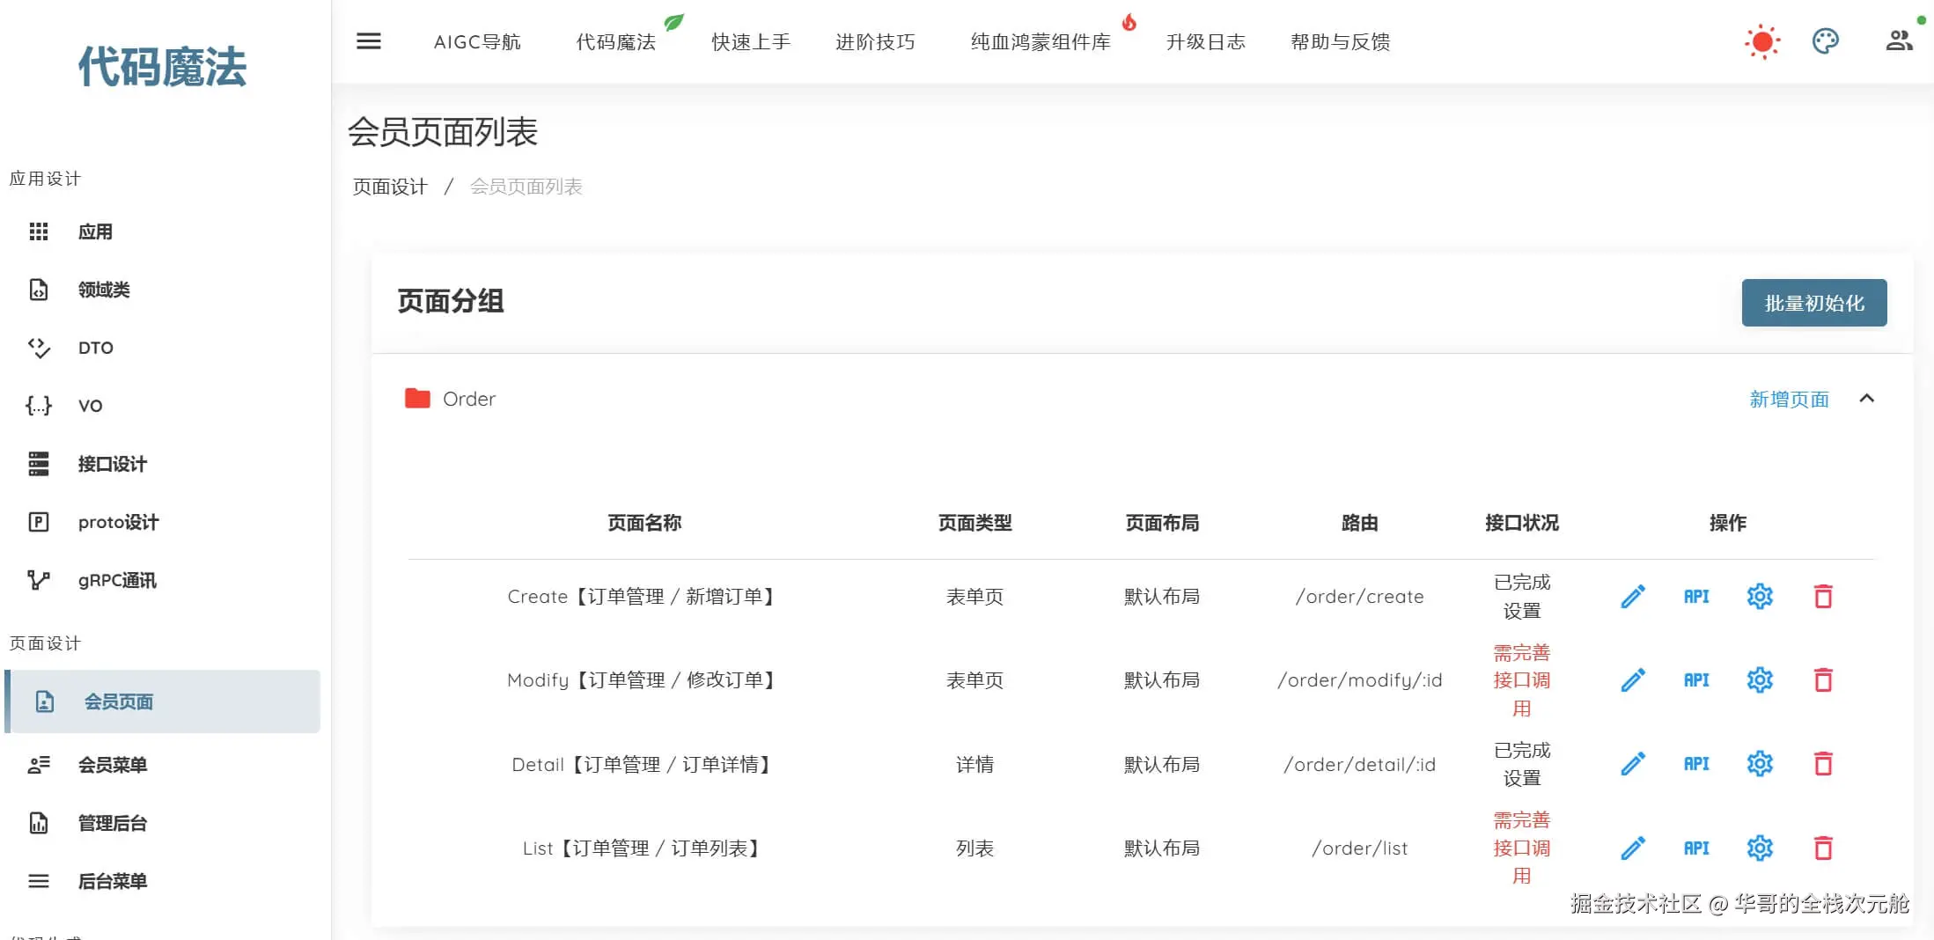The image size is (1934, 940).
Task: Open the hamburger menu in top bar
Action: pos(368,41)
